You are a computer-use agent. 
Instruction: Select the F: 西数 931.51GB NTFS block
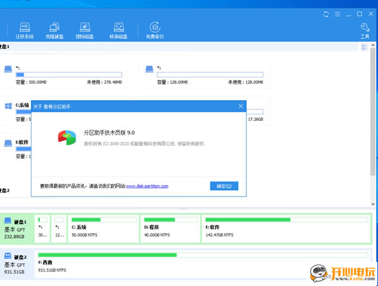[203, 264]
